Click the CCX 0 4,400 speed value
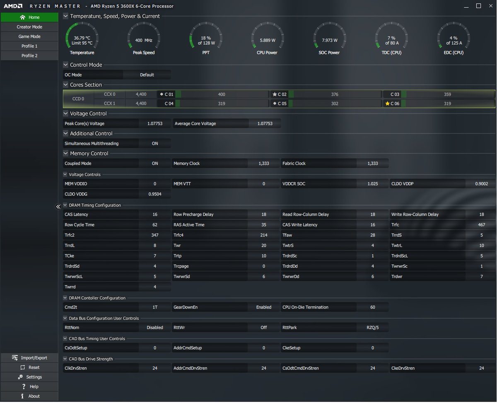Viewport: 497px width, 403px height. (141, 94)
